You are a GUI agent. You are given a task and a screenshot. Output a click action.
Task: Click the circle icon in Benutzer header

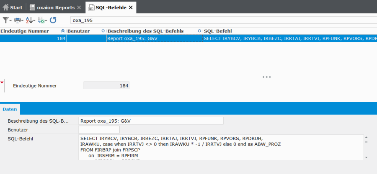103,31
